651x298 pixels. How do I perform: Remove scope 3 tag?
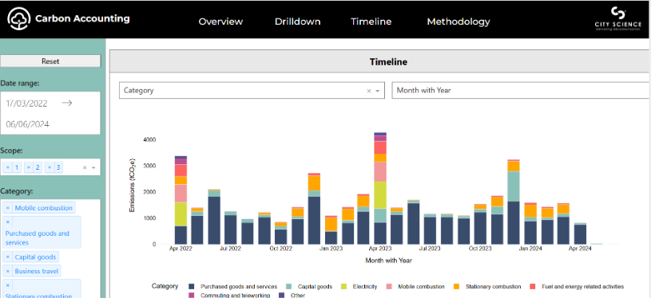[x=49, y=167]
